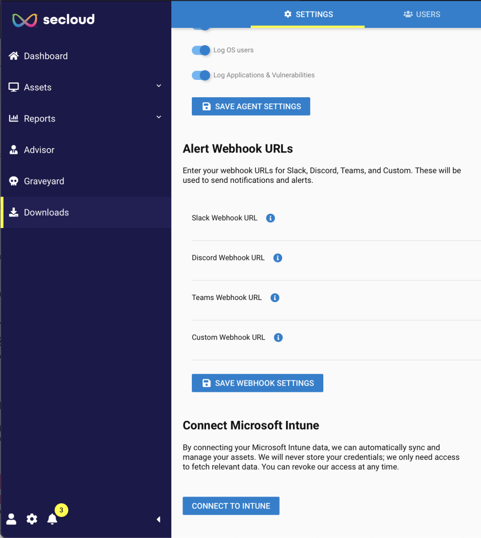
Task: Expand the Reports menu chevron
Action: click(x=159, y=117)
